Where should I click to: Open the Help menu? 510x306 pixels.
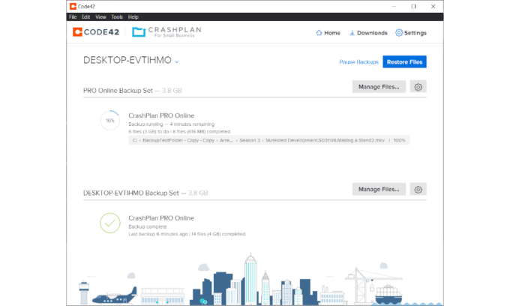coord(133,17)
